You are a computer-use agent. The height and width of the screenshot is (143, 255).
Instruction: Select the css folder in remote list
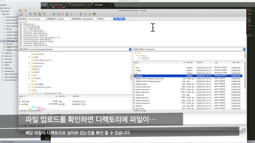tap(188, 68)
